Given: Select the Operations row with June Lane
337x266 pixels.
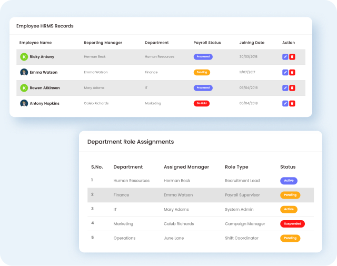Looking at the screenshot, I should tap(200, 238).
